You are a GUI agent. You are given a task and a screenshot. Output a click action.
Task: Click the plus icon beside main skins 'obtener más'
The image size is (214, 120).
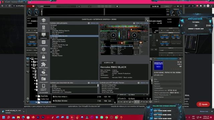click(x=89, y=23)
